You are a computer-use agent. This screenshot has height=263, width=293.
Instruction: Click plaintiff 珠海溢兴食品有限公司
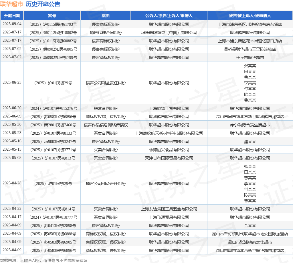169,150
